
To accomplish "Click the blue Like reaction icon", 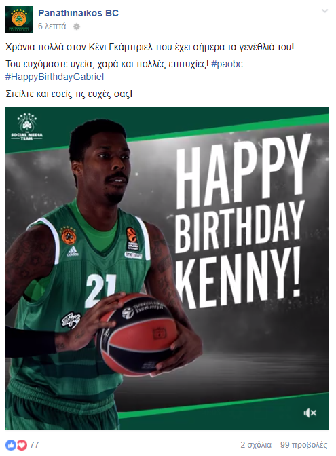I will [x=11, y=445].
